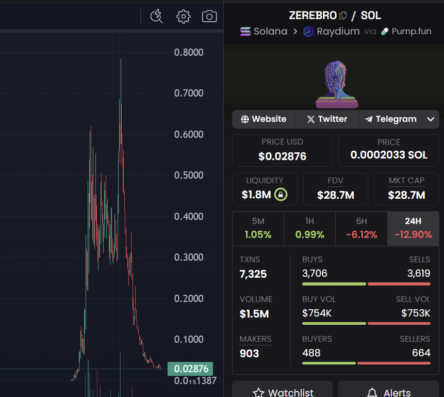The height and width of the screenshot is (397, 444).
Task: Click the buy vol versus sell vol bar
Action: (x=366, y=324)
